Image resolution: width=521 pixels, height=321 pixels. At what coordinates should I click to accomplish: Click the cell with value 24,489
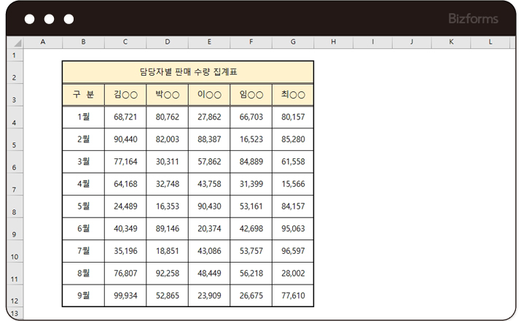point(125,206)
